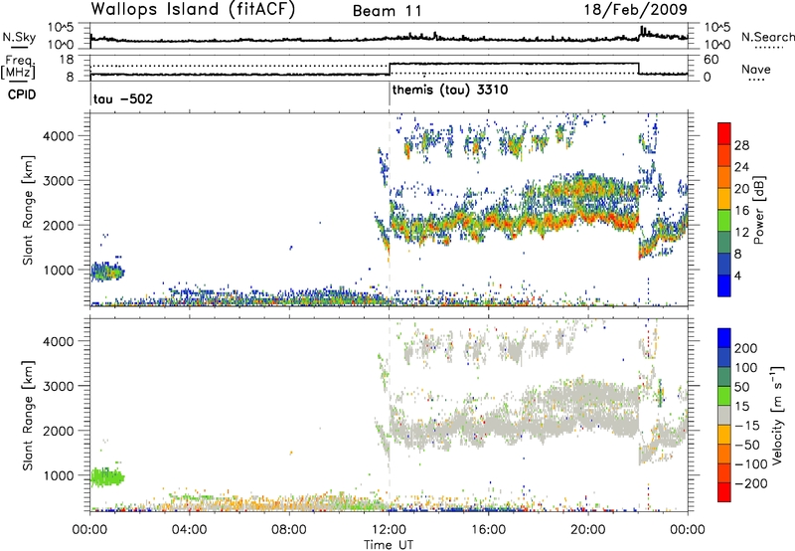Click the "Slant Range [km]" label of the power panel
The width and height of the screenshot is (795, 551).
coord(28,210)
